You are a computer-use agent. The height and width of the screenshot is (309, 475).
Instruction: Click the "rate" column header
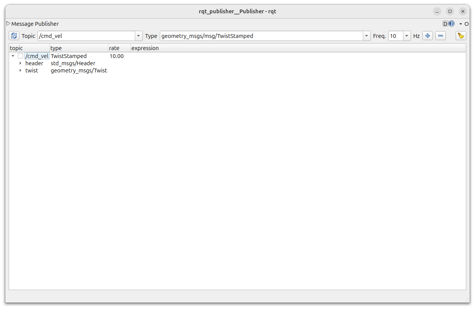tap(114, 48)
